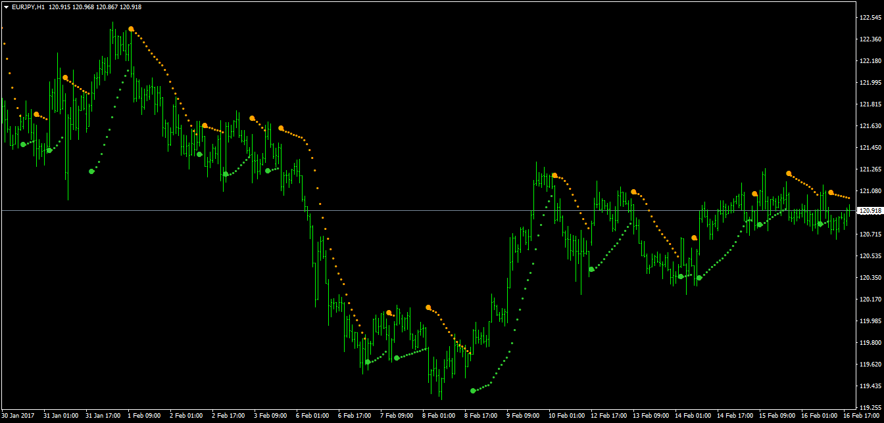
Task: Click large green dot above 12 Feb 17:00
Action: pyautogui.click(x=591, y=269)
